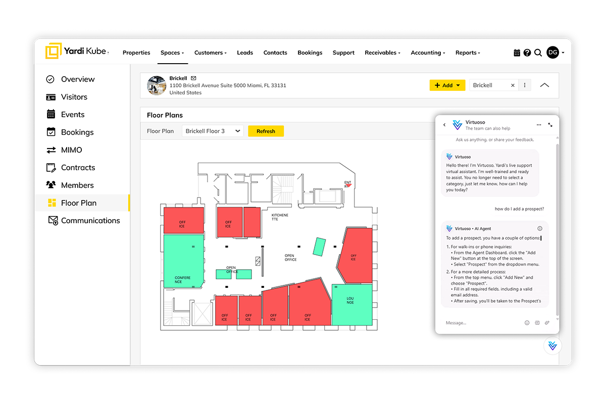The image size is (606, 404).
Task: Click the emoji icon in chat
Action: [x=527, y=323]
